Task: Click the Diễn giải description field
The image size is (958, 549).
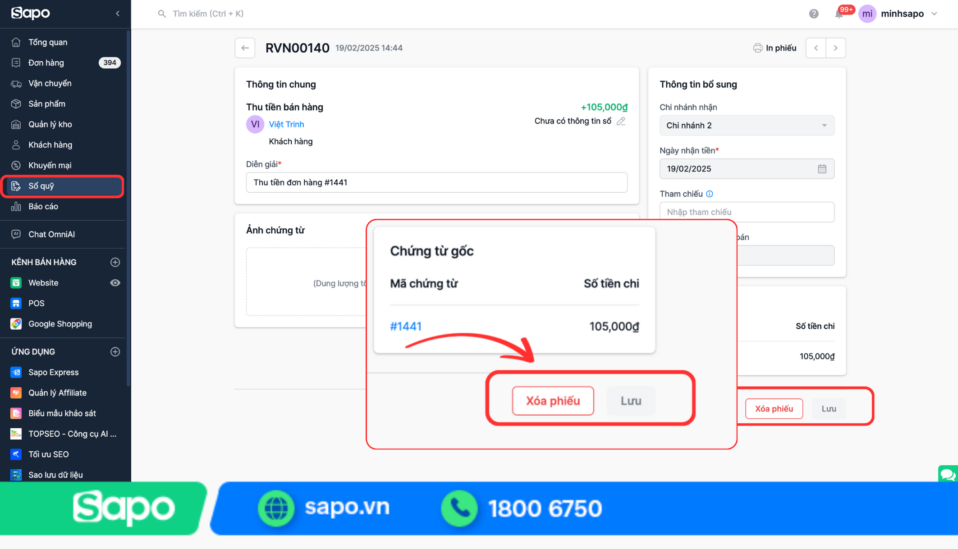Action: (x=437, y=182)
